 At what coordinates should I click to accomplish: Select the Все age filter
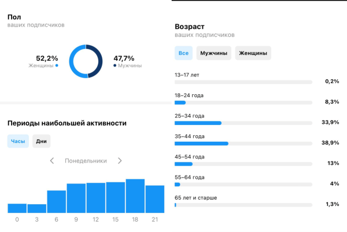click(183, 53)
